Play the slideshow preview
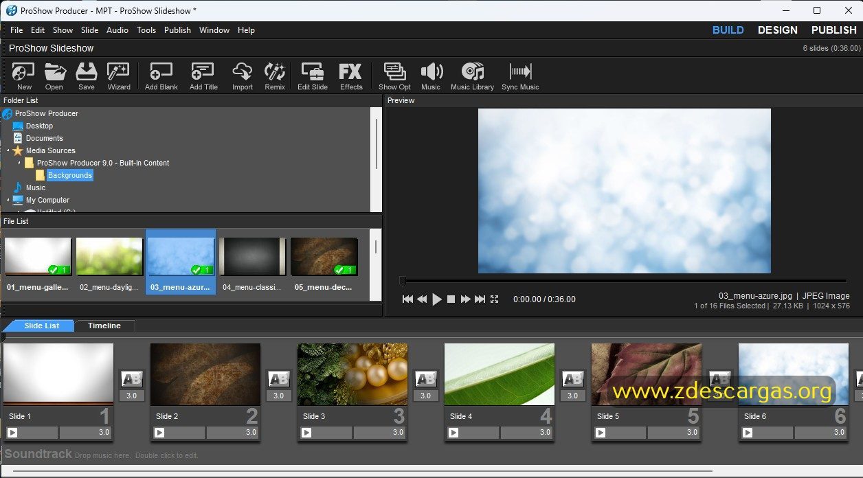Screen dimensions: 863x478 [x=437, y=299]
